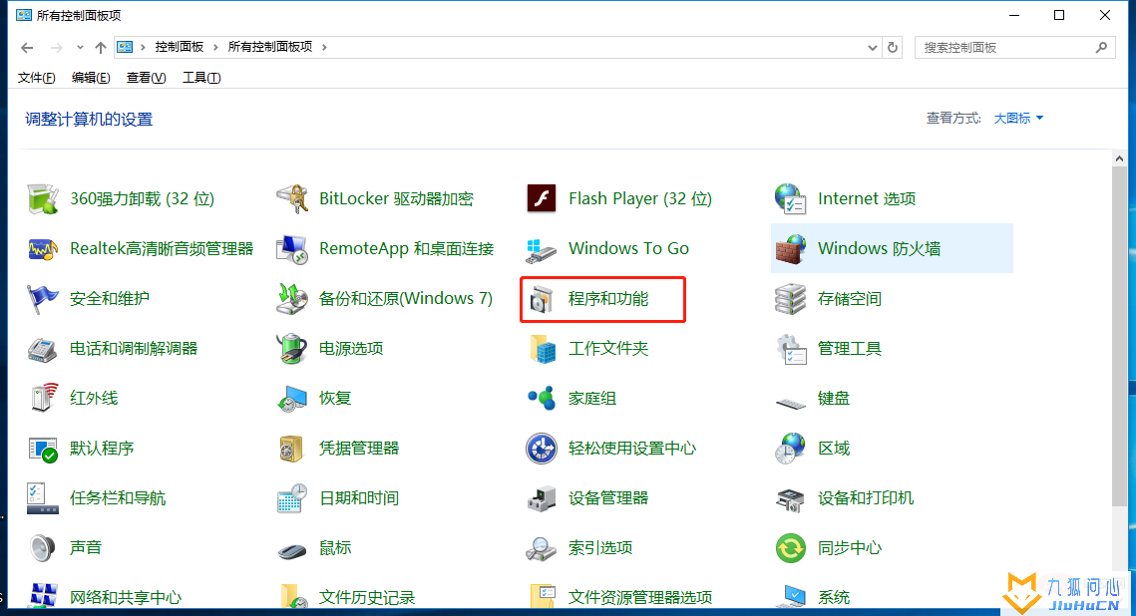Viewport: 1136px width, 616px height.
Task: Open the 存储空间 drives icon
Action: pos(791,299)
